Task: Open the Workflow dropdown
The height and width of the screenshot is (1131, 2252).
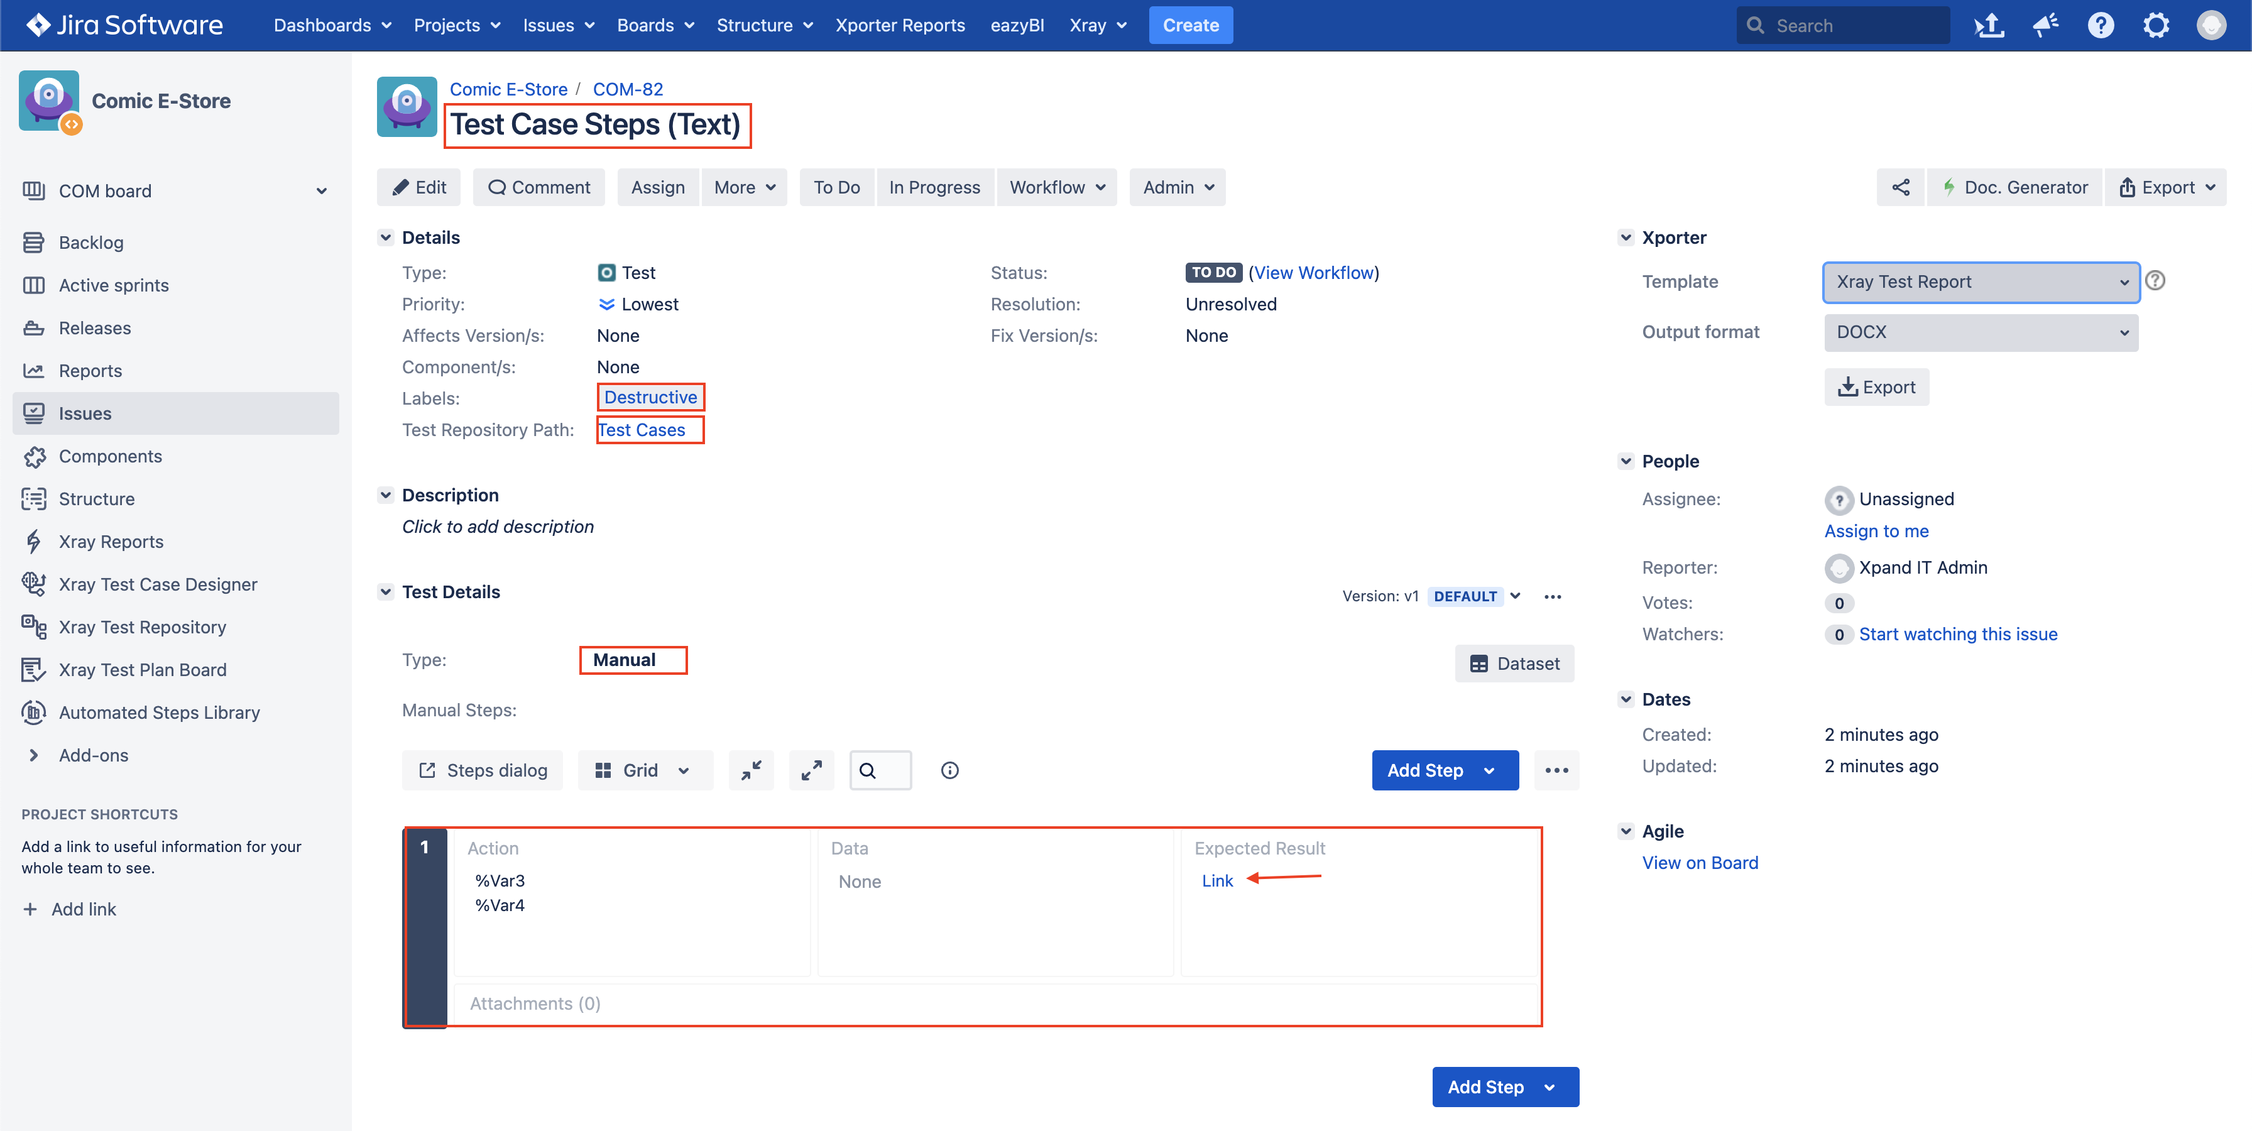Action: click(1056, 187)
